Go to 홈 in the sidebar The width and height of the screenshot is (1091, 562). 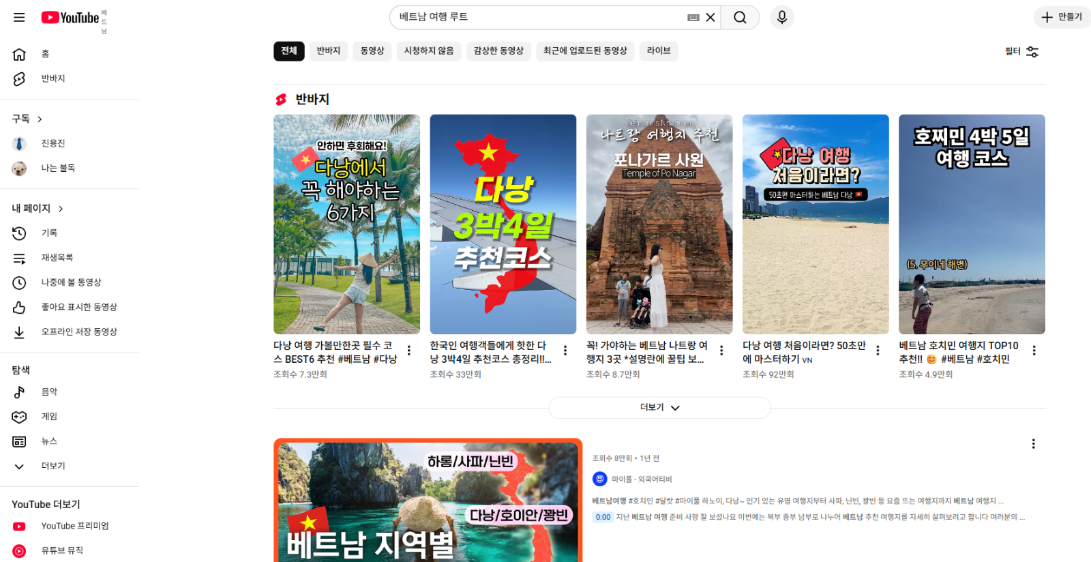[x=70, y=54]
